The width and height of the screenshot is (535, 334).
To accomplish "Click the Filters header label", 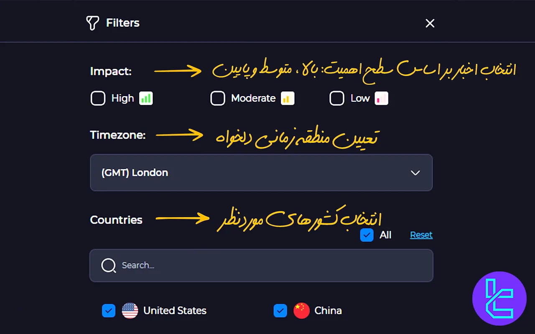I will [123, 23].
